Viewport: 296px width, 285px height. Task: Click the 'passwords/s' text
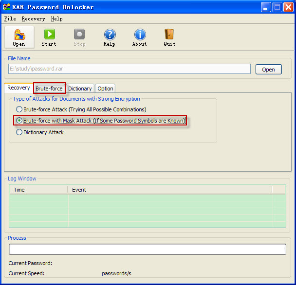coord(116,273)
